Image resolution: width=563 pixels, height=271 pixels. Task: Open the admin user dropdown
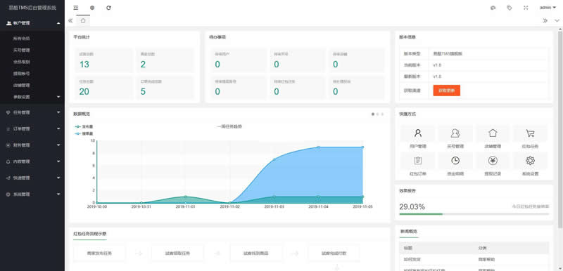pyautogui.click(x=548, y=8)
